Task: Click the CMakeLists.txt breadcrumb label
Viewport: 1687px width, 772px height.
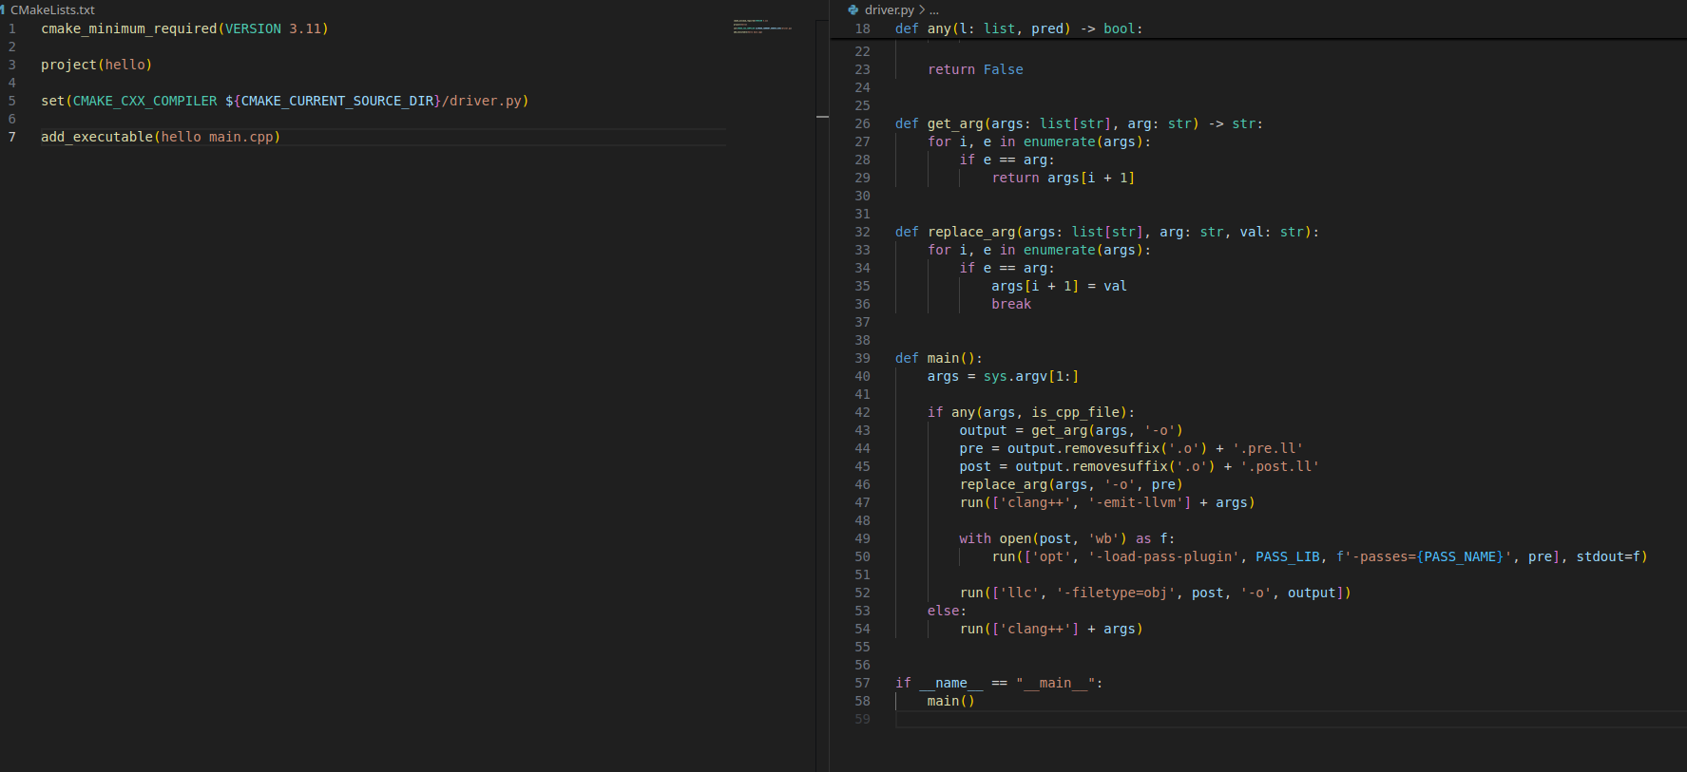Action: click(x=52, y=9)
